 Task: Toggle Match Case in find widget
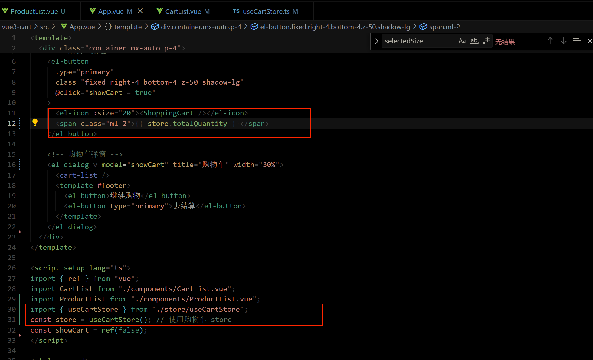click(462, 41)
